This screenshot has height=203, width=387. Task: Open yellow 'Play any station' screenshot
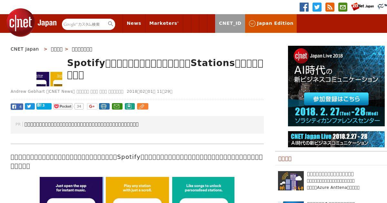137,190
